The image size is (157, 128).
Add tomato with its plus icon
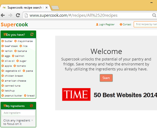pyautogui.click(x=15, y=66)
